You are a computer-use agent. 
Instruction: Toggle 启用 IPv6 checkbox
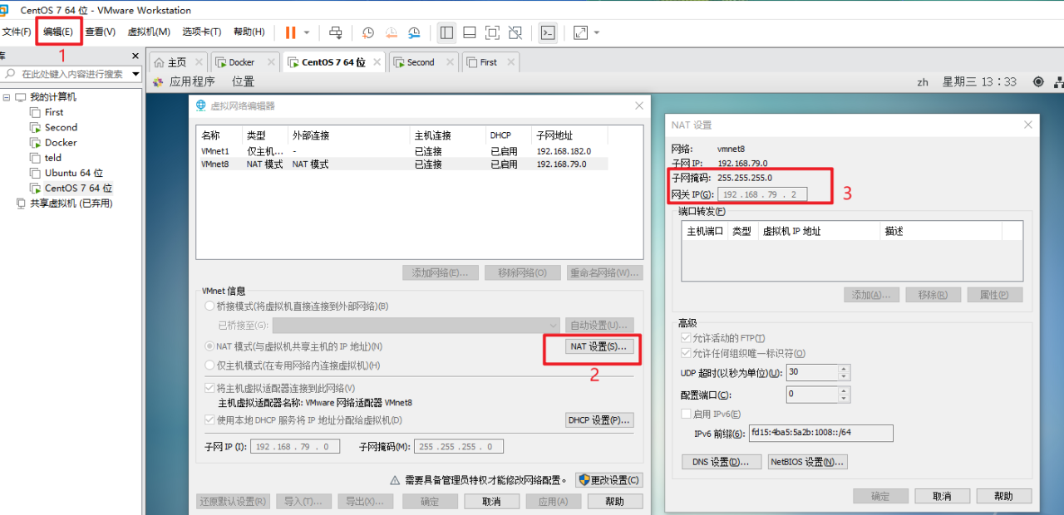point(686,414)
